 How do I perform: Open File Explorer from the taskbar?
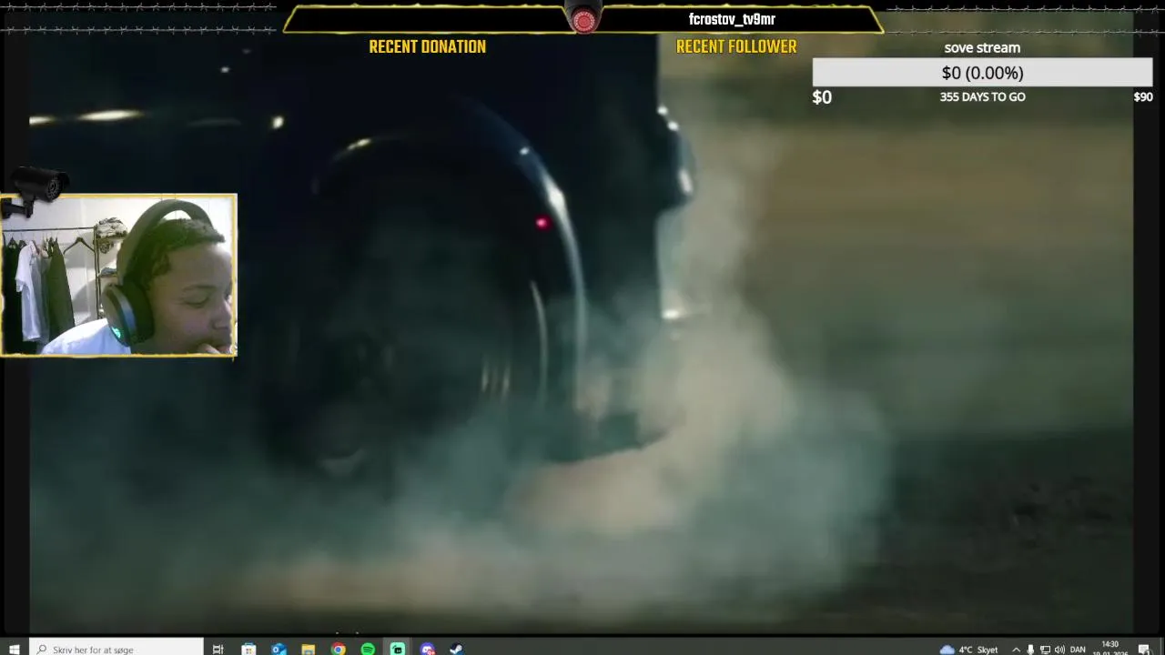point(309,649)
